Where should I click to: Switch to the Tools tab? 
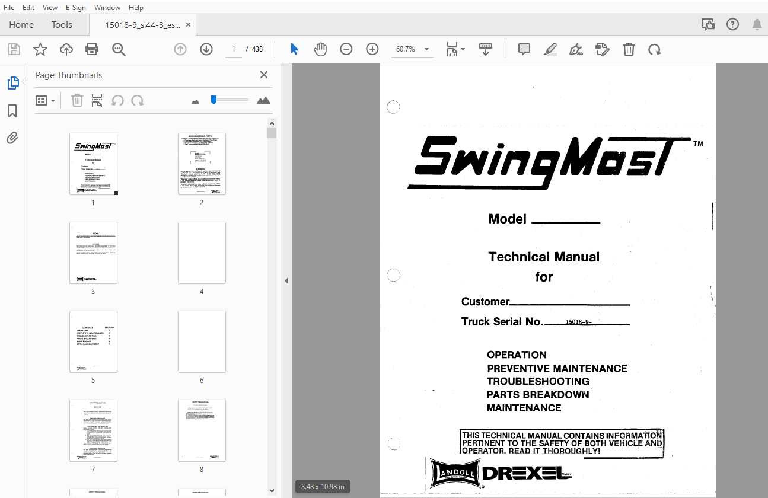62,24
